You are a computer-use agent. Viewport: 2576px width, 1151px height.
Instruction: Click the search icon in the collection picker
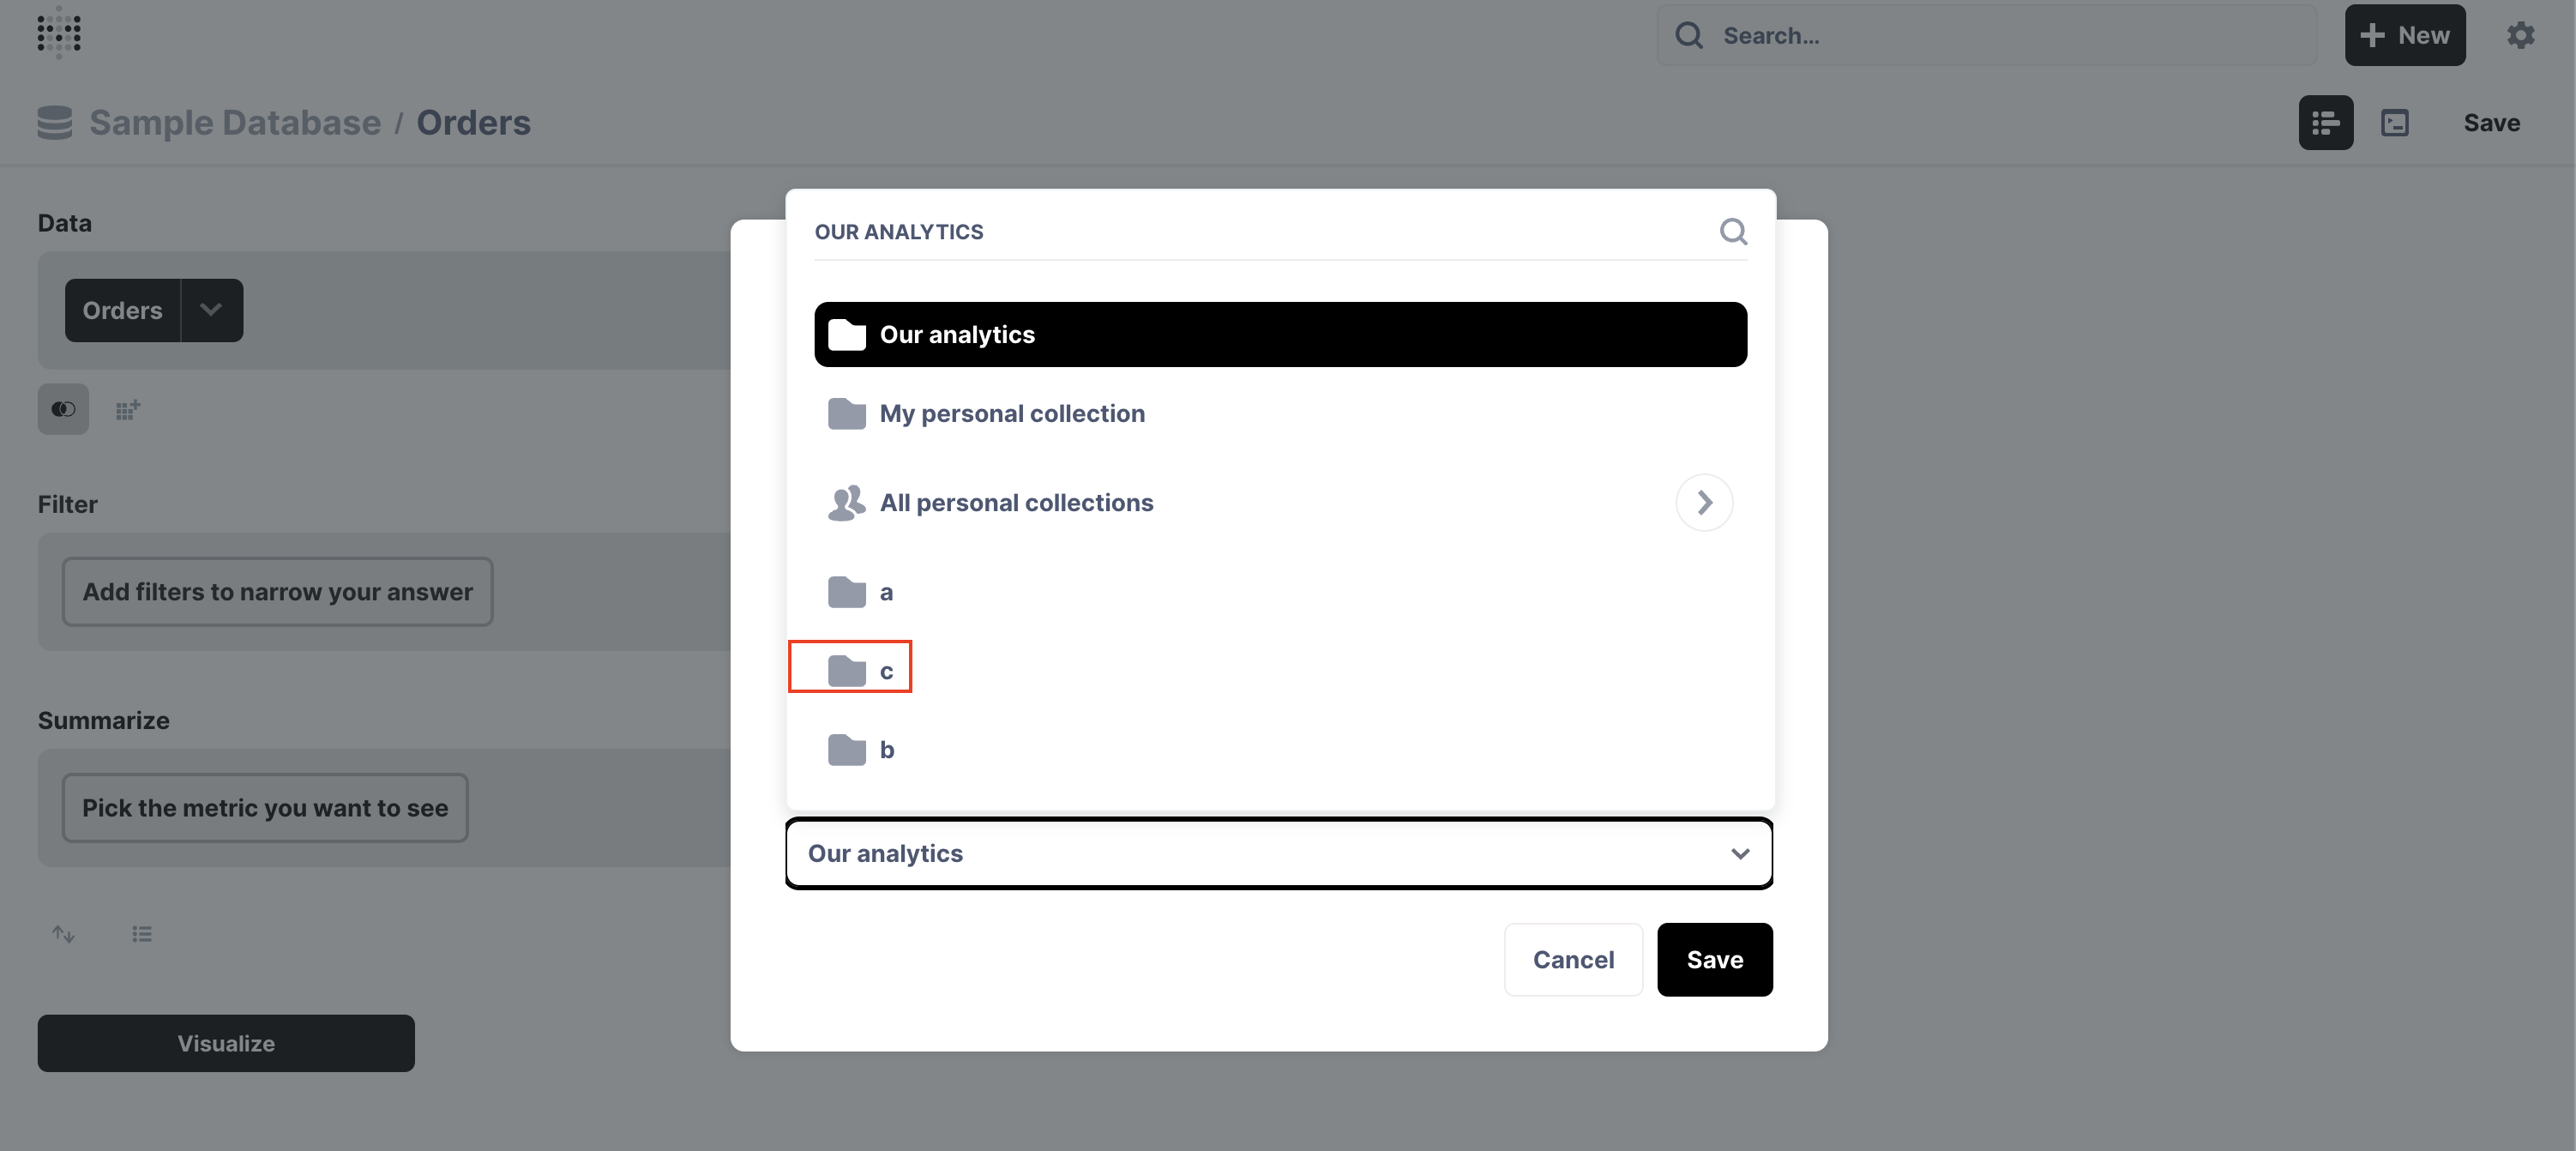[x=1733, y=231]
